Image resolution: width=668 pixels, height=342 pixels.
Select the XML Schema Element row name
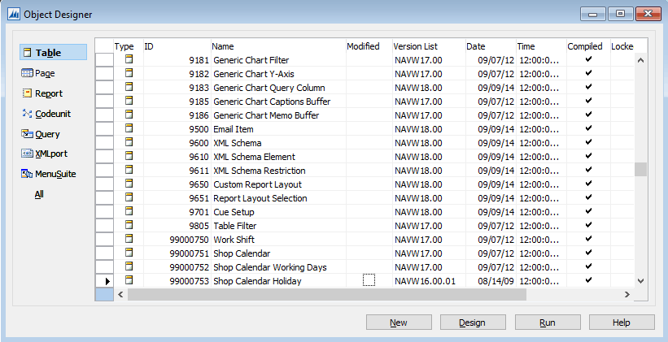point(254,157)
